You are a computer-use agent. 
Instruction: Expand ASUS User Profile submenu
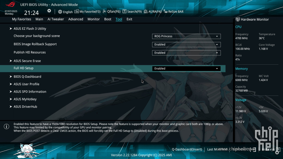[x=26, y=84]
